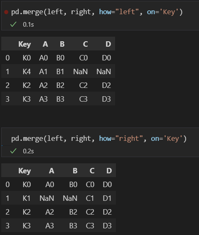
Task: Click inside the how="right" merge code cell
Action: click(100, 142)
